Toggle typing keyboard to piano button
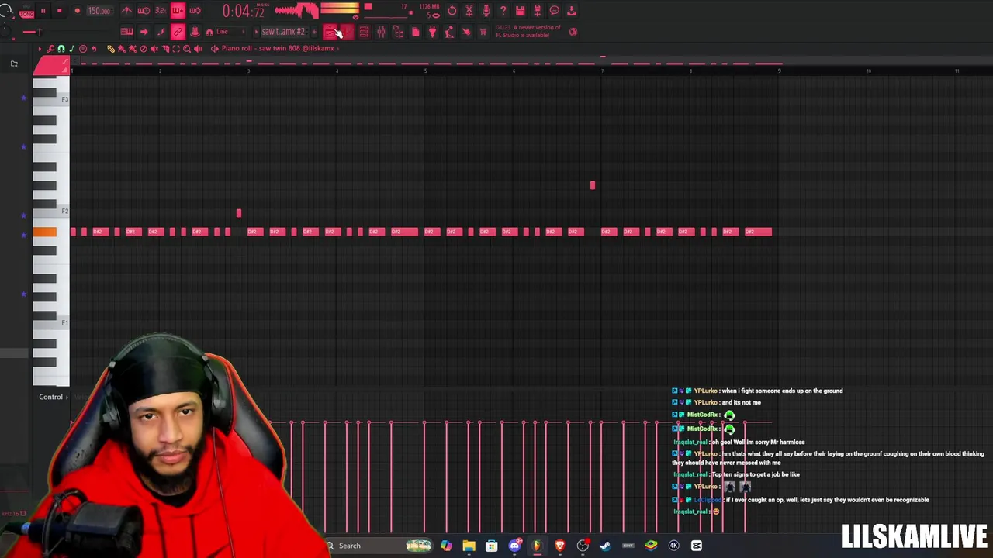The image size is (993, 558). [126, 32]
